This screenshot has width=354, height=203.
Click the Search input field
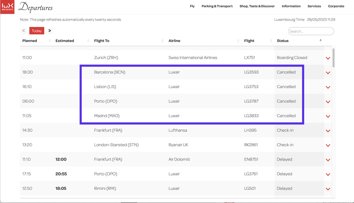point(311,31)
